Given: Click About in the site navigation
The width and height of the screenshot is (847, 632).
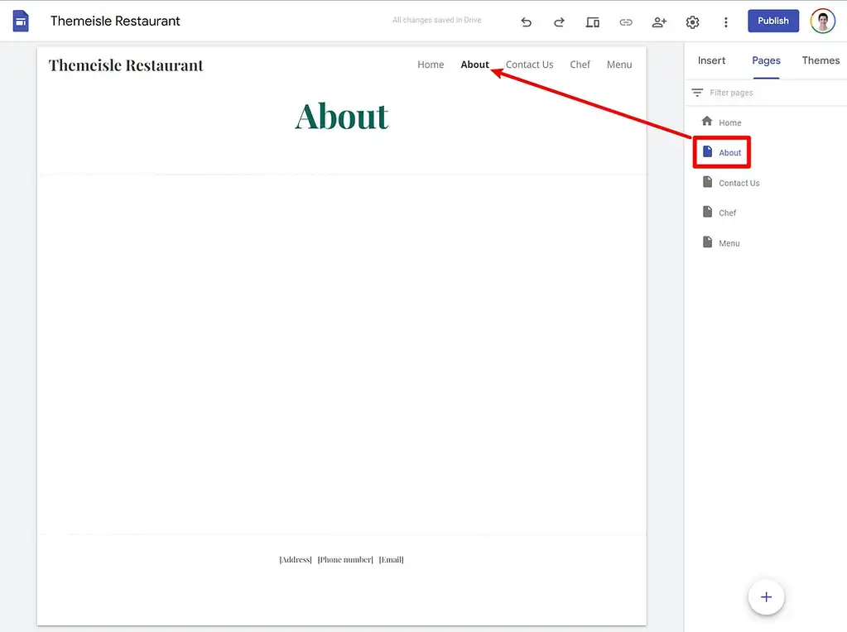Looking at the screenshot, I should coord(474,65).
